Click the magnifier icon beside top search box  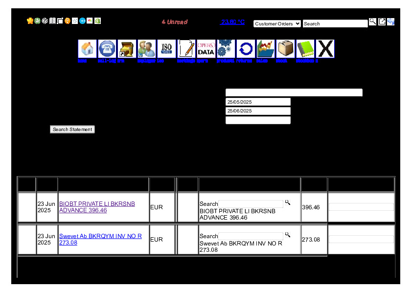click(x=372, y=22)
